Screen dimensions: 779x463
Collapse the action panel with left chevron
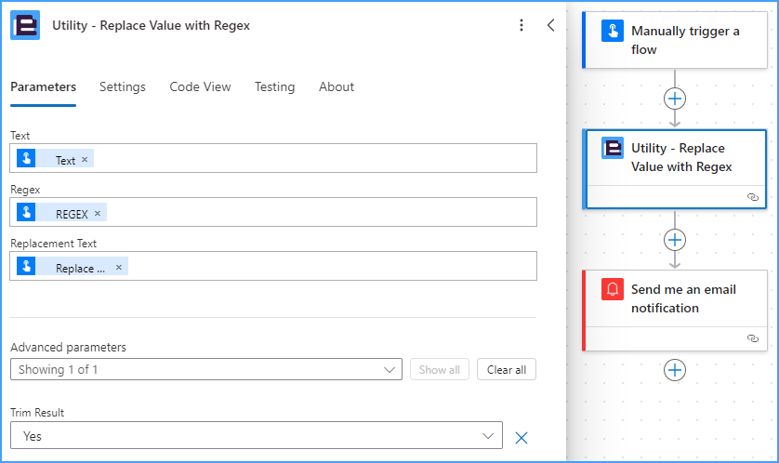point(550,25)
